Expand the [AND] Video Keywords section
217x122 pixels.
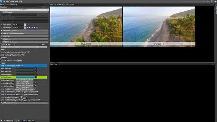1,30
